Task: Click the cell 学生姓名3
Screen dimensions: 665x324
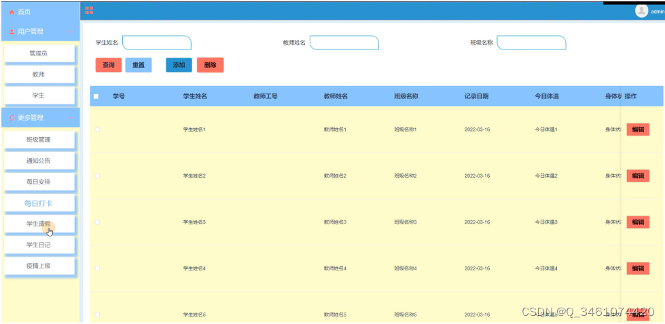Action: tap(194, 222)
